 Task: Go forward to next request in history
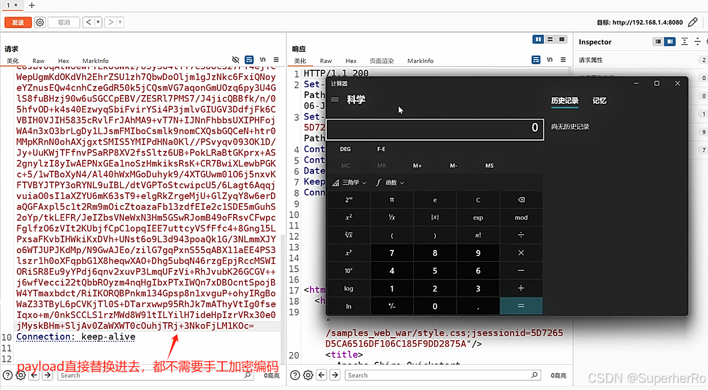click(110, 22)
